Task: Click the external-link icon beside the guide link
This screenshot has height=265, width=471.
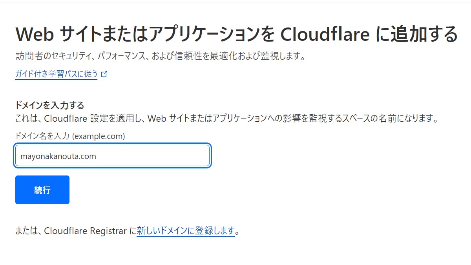Action: click(104, 74)
